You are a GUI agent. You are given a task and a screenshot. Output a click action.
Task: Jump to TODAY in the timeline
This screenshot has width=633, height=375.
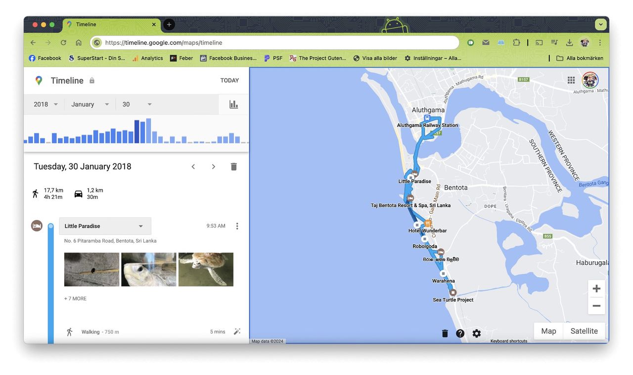tap(229, 80)
